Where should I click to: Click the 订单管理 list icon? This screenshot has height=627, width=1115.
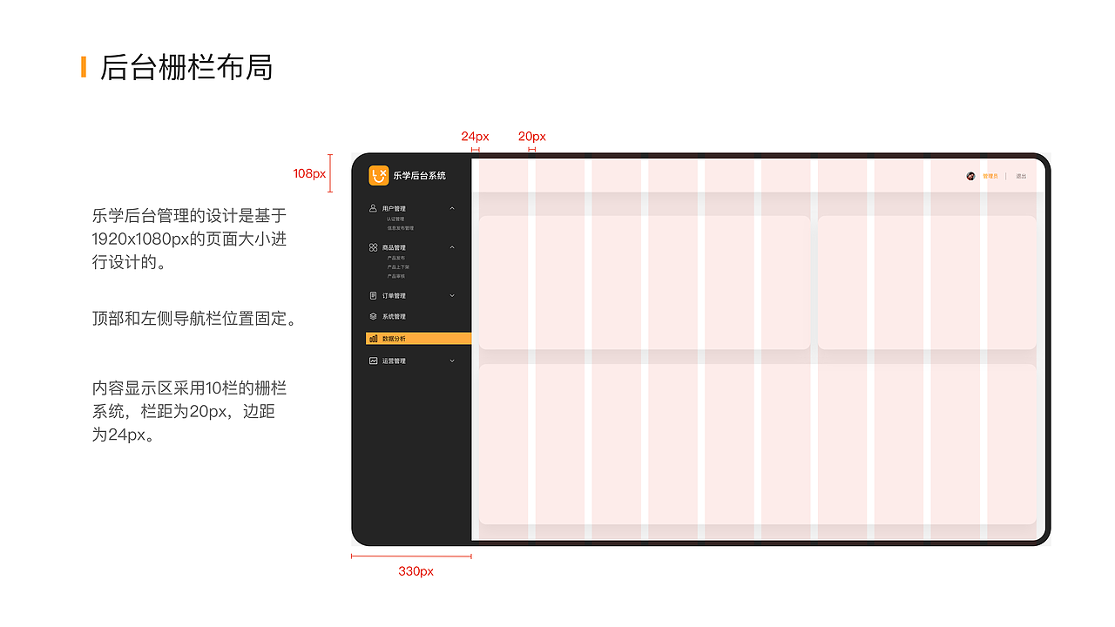click(x=372, y=295)
